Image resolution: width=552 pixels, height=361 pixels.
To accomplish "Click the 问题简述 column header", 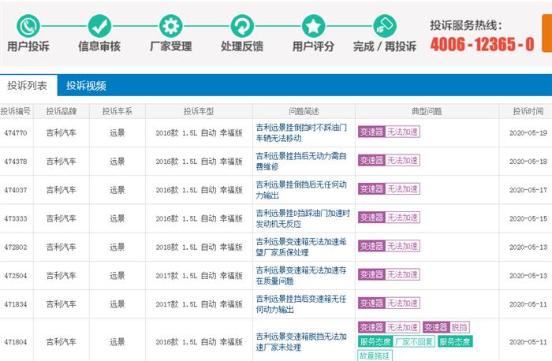I will pos(304,111).
